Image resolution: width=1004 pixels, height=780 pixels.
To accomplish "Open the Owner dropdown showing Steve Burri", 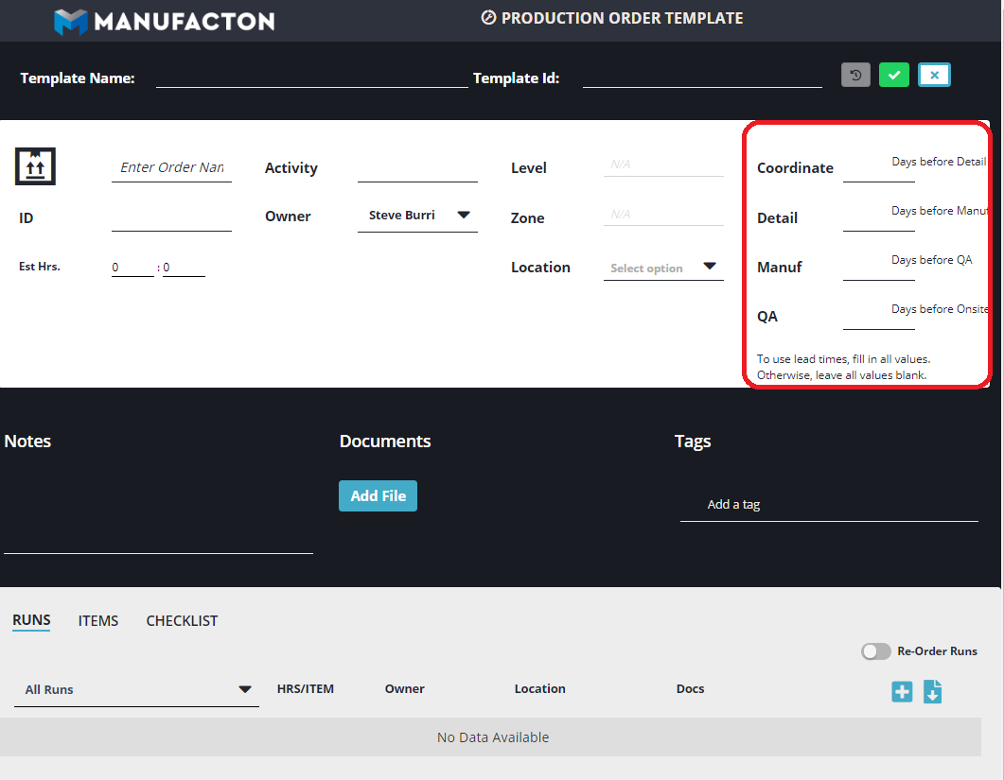I will point(417,216).
